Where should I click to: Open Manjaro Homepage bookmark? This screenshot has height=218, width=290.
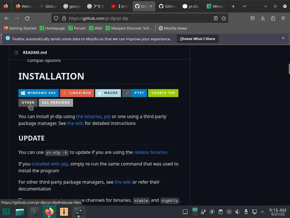(52, 28)
